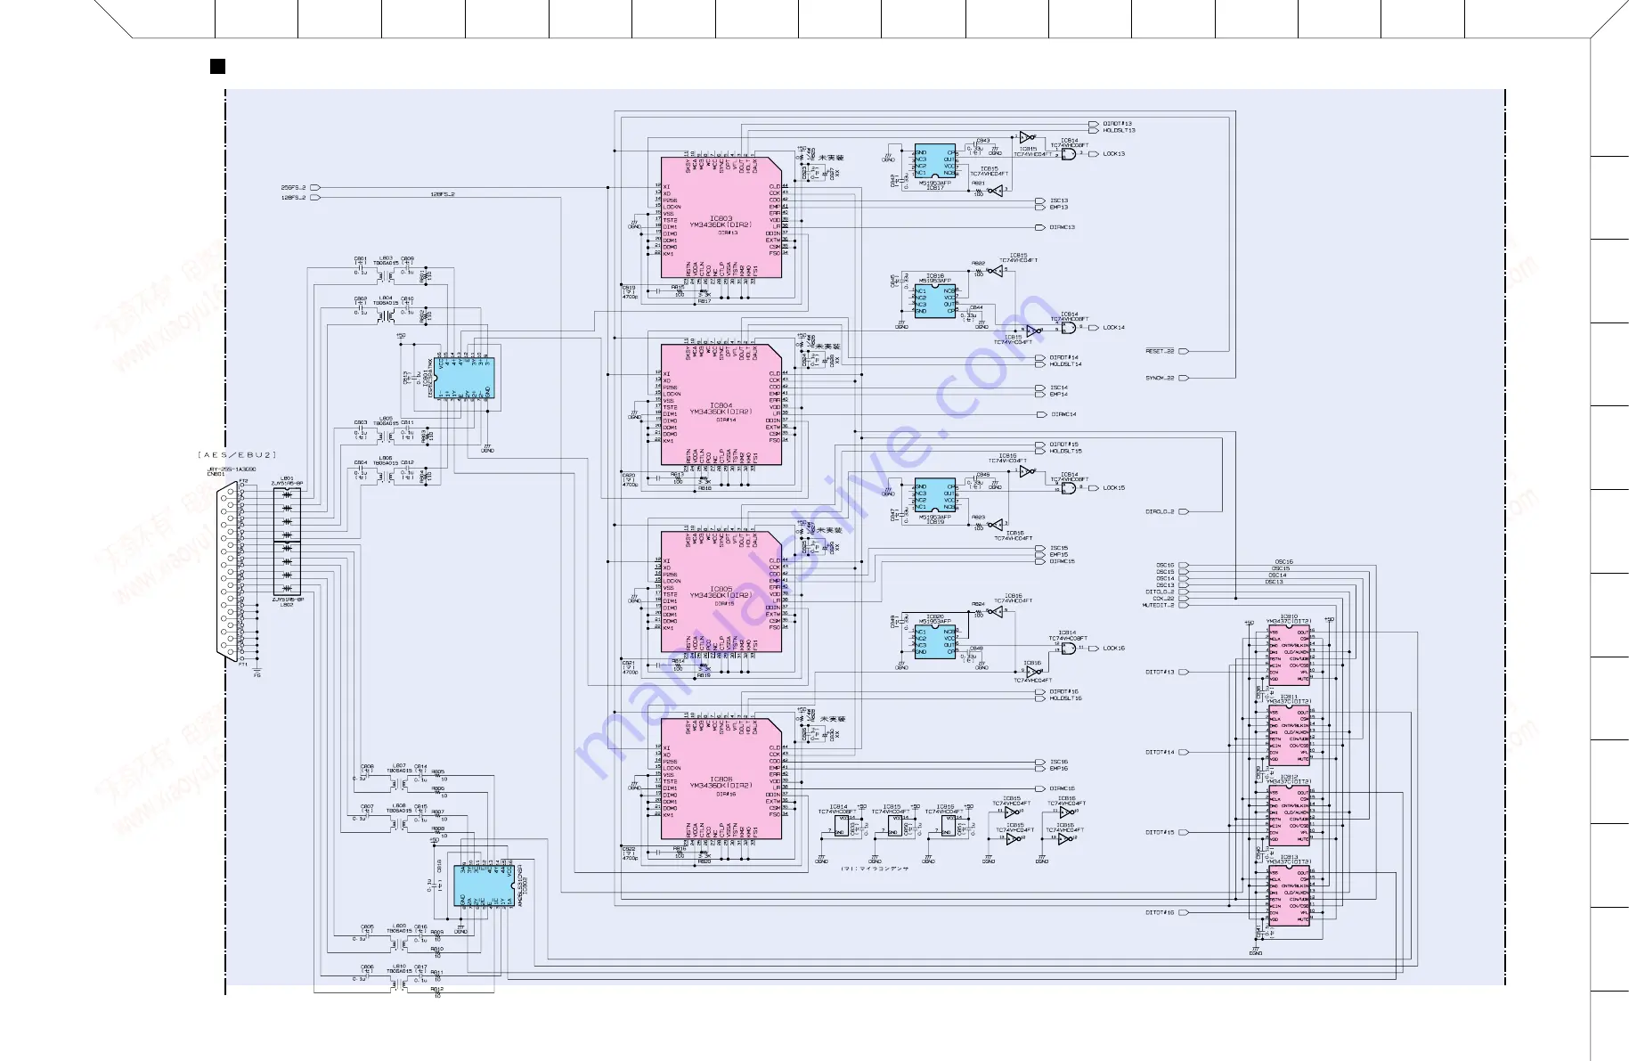Click the IC803 YM3436DK chip block

tap(721, 218)
